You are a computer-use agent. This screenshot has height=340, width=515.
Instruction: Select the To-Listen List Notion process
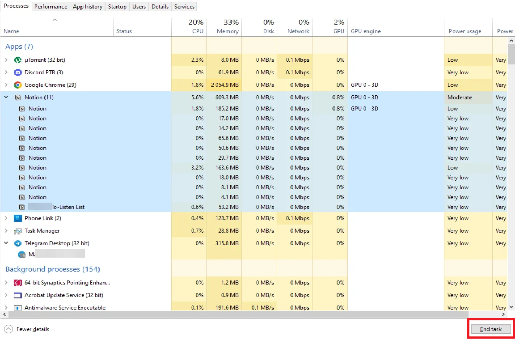point(68,207)
